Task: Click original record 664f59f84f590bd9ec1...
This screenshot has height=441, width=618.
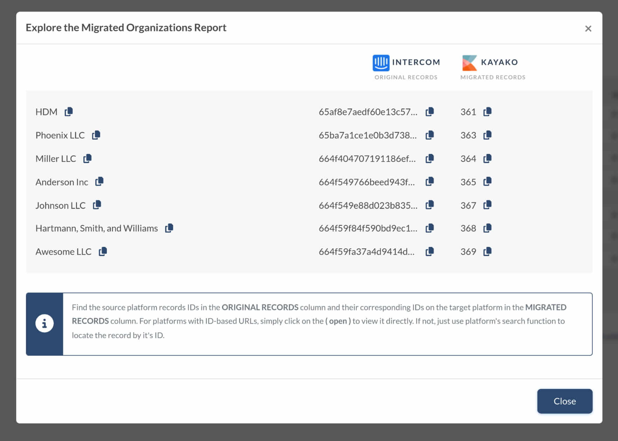Action: (368, 228)
